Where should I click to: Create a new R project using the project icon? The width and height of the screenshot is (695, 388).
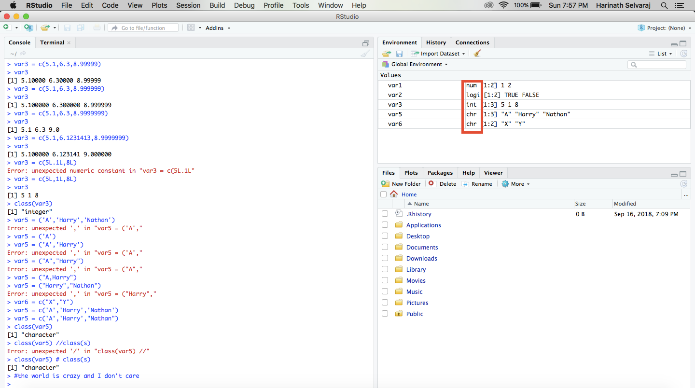(28, 28)
